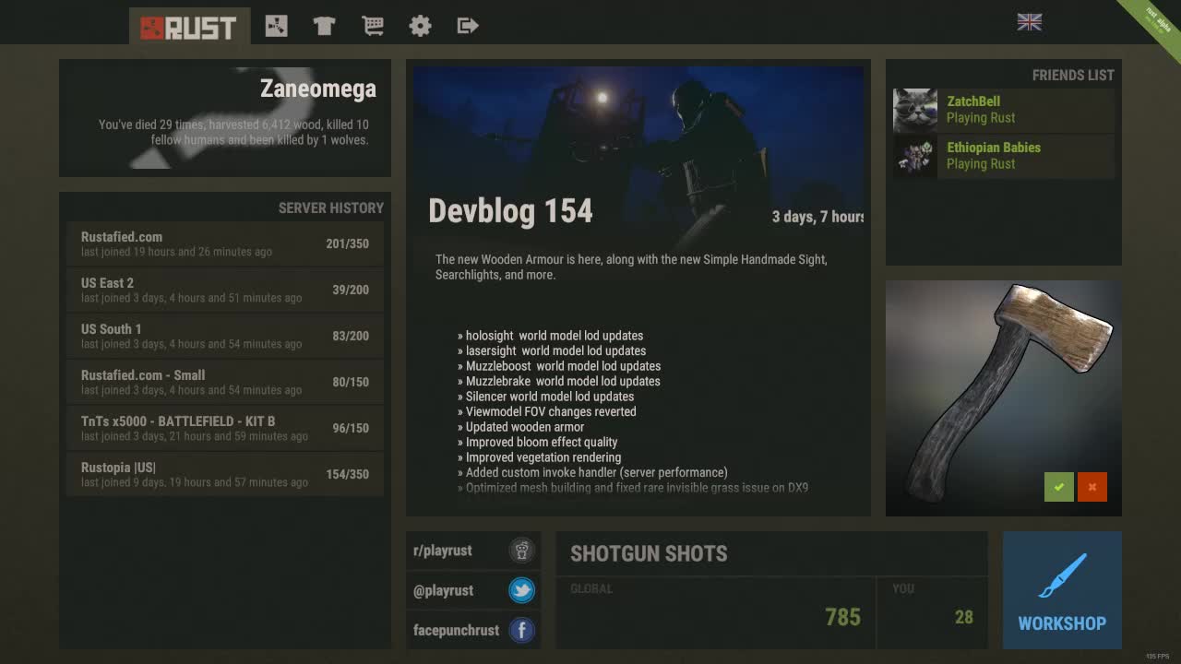Join the US East 2 server
The height and width of the screenshot is (664, 1181).
tap(225, 290)
